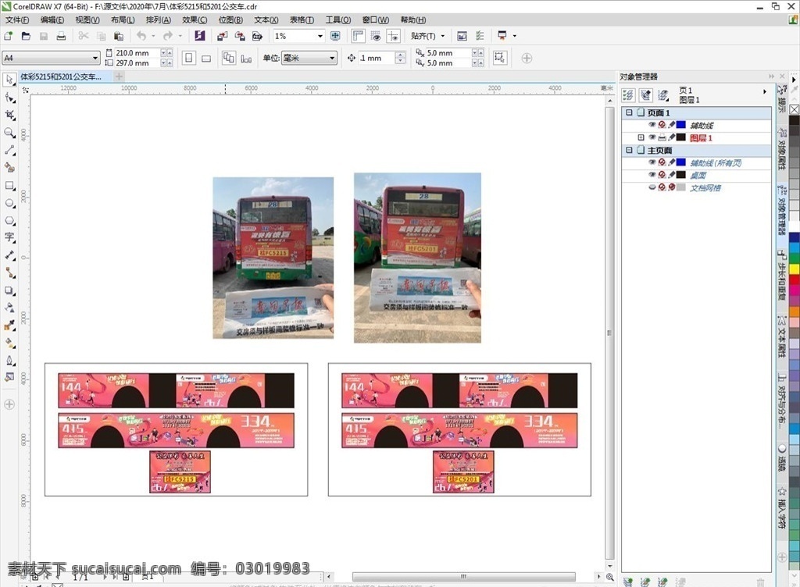Choose the Zoom tool in the toolbox
The height and width of the screenshot is (587, 800).
[x=9, y=133]
